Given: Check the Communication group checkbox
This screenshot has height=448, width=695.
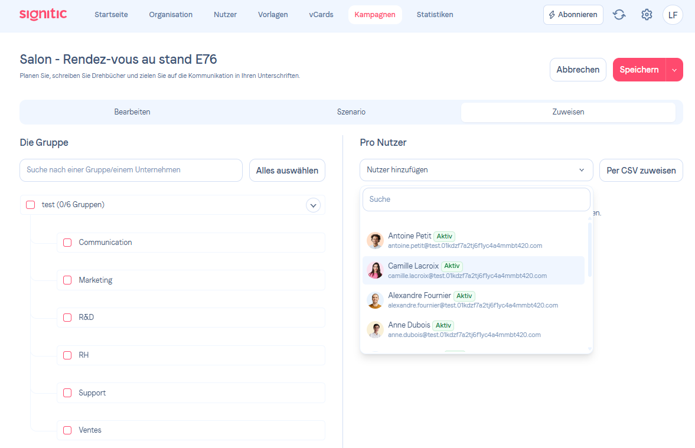Looking at the screenshot, I should click(x=67, y=243).
